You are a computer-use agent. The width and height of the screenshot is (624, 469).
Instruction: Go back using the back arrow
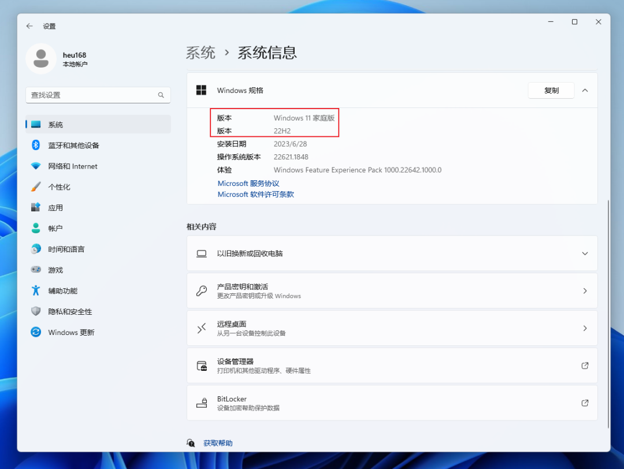click(x=29, y=26)
